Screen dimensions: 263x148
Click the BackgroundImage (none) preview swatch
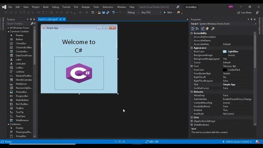pyautogui.click(x=225, y=55)
